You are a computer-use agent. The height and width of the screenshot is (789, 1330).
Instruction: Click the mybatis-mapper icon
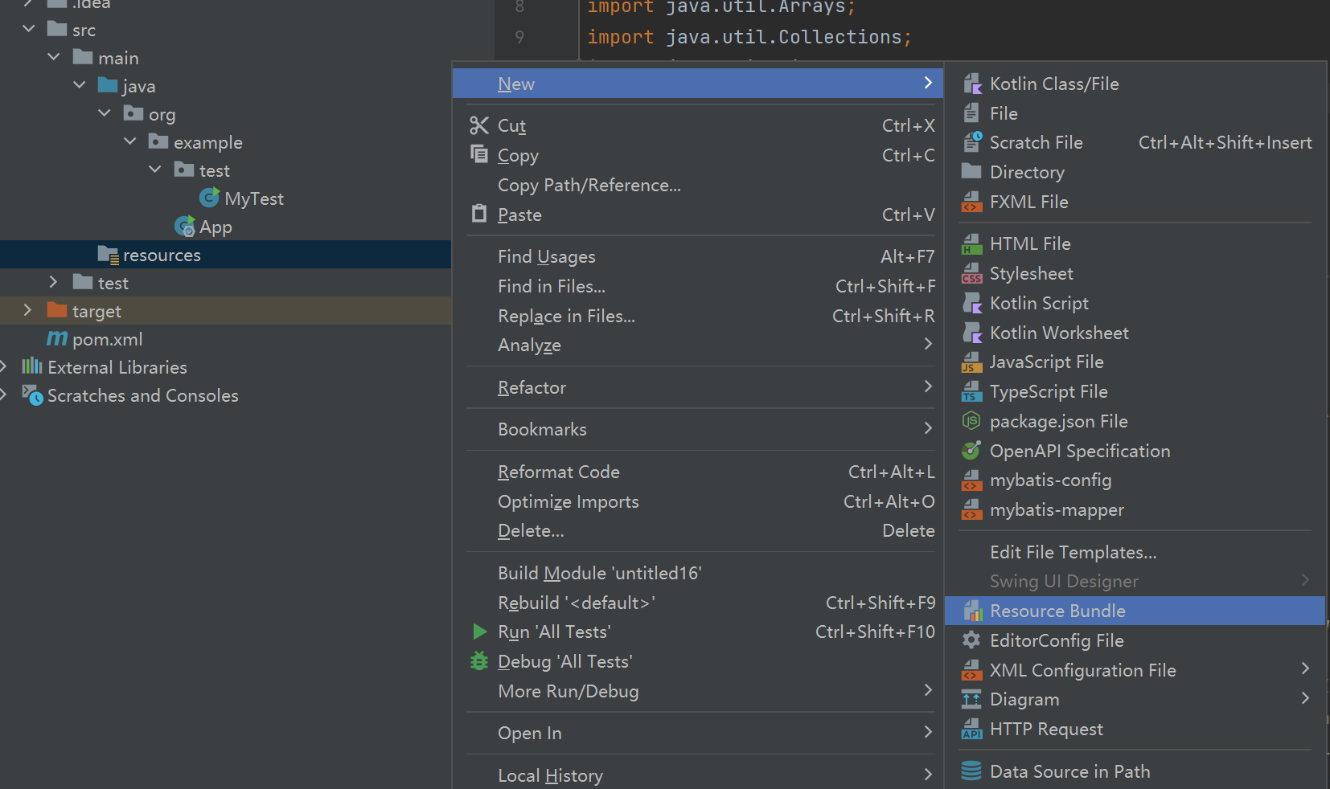click(972, 509)
